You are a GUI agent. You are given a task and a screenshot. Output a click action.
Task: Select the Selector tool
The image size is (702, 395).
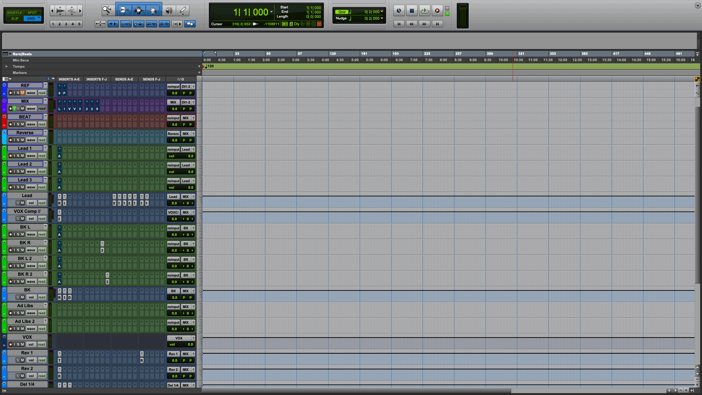pyautogui.click(x=139, y=10)
